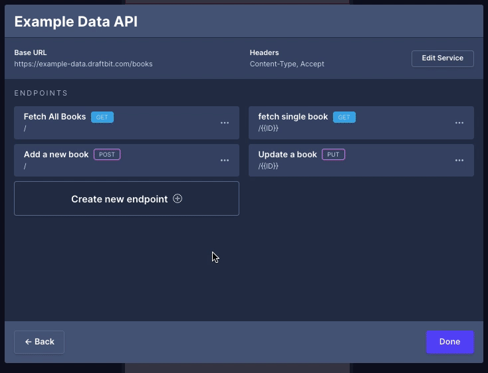
Task: Click the /{{ID}} path under fetch single book
Action: coord(269,128)
